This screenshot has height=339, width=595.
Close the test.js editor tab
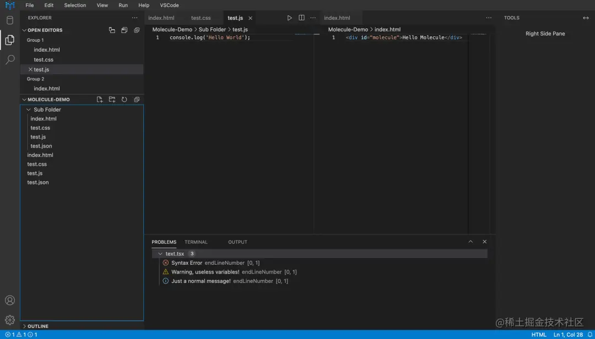251,18
